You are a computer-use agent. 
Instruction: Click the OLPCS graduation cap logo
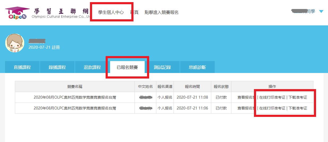pos(17,13)
